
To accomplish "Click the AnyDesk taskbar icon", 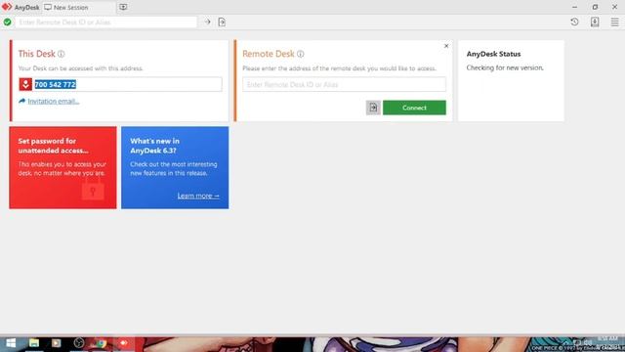I will tap(124, 343).
